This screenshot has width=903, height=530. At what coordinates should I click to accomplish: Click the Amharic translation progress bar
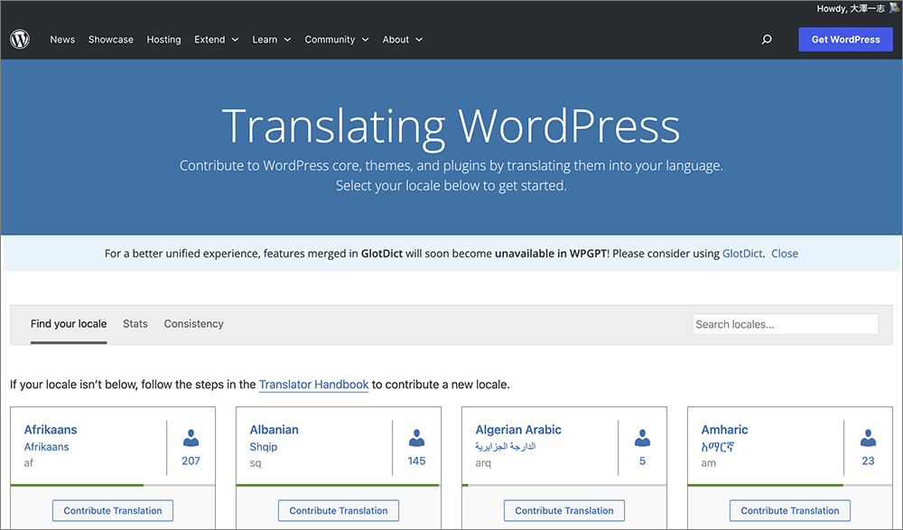click(x=790, y=485)
